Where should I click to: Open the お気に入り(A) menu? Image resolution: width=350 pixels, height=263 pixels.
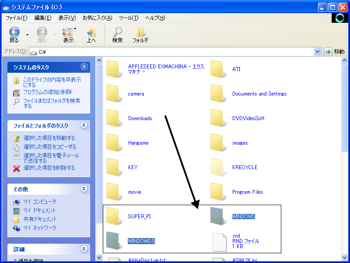97,18
